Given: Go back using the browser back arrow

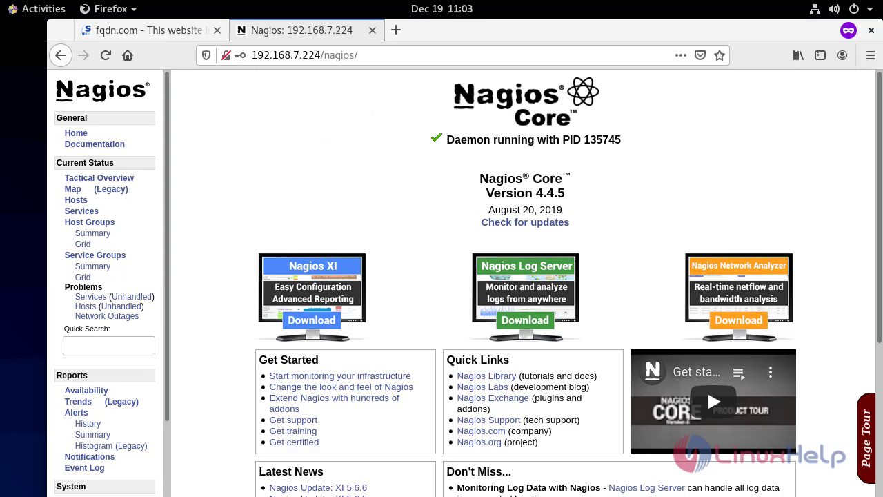Looking at the screenshot, I should point(61,55).
